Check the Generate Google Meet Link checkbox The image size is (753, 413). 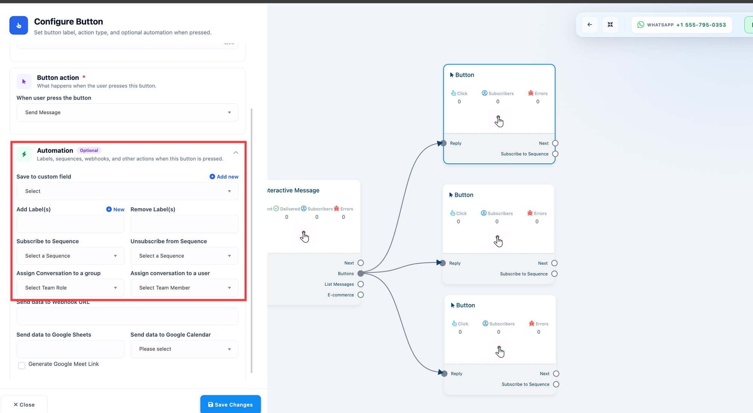[x=22, y=365]
